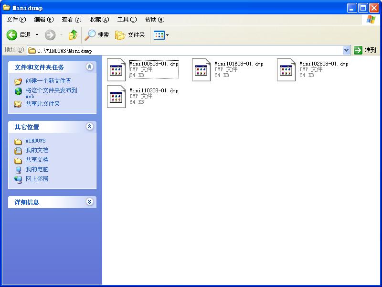
Task: Click the share folder hand icon
Action: click(x=18, y=104)
